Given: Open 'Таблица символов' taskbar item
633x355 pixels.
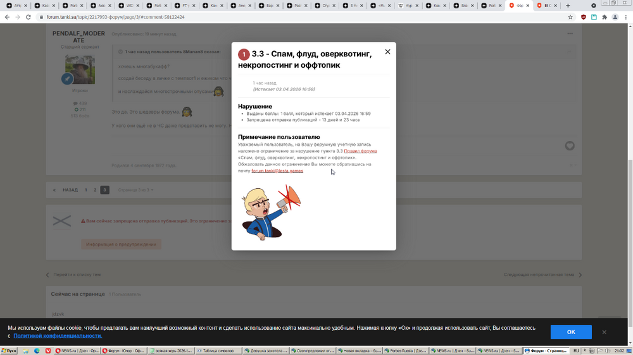Looking at the screenshot, I should [x=217, y=351].
